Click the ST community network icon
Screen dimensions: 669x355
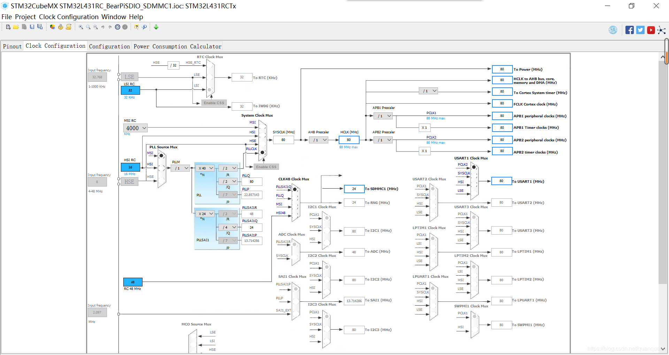click(661, 30)
